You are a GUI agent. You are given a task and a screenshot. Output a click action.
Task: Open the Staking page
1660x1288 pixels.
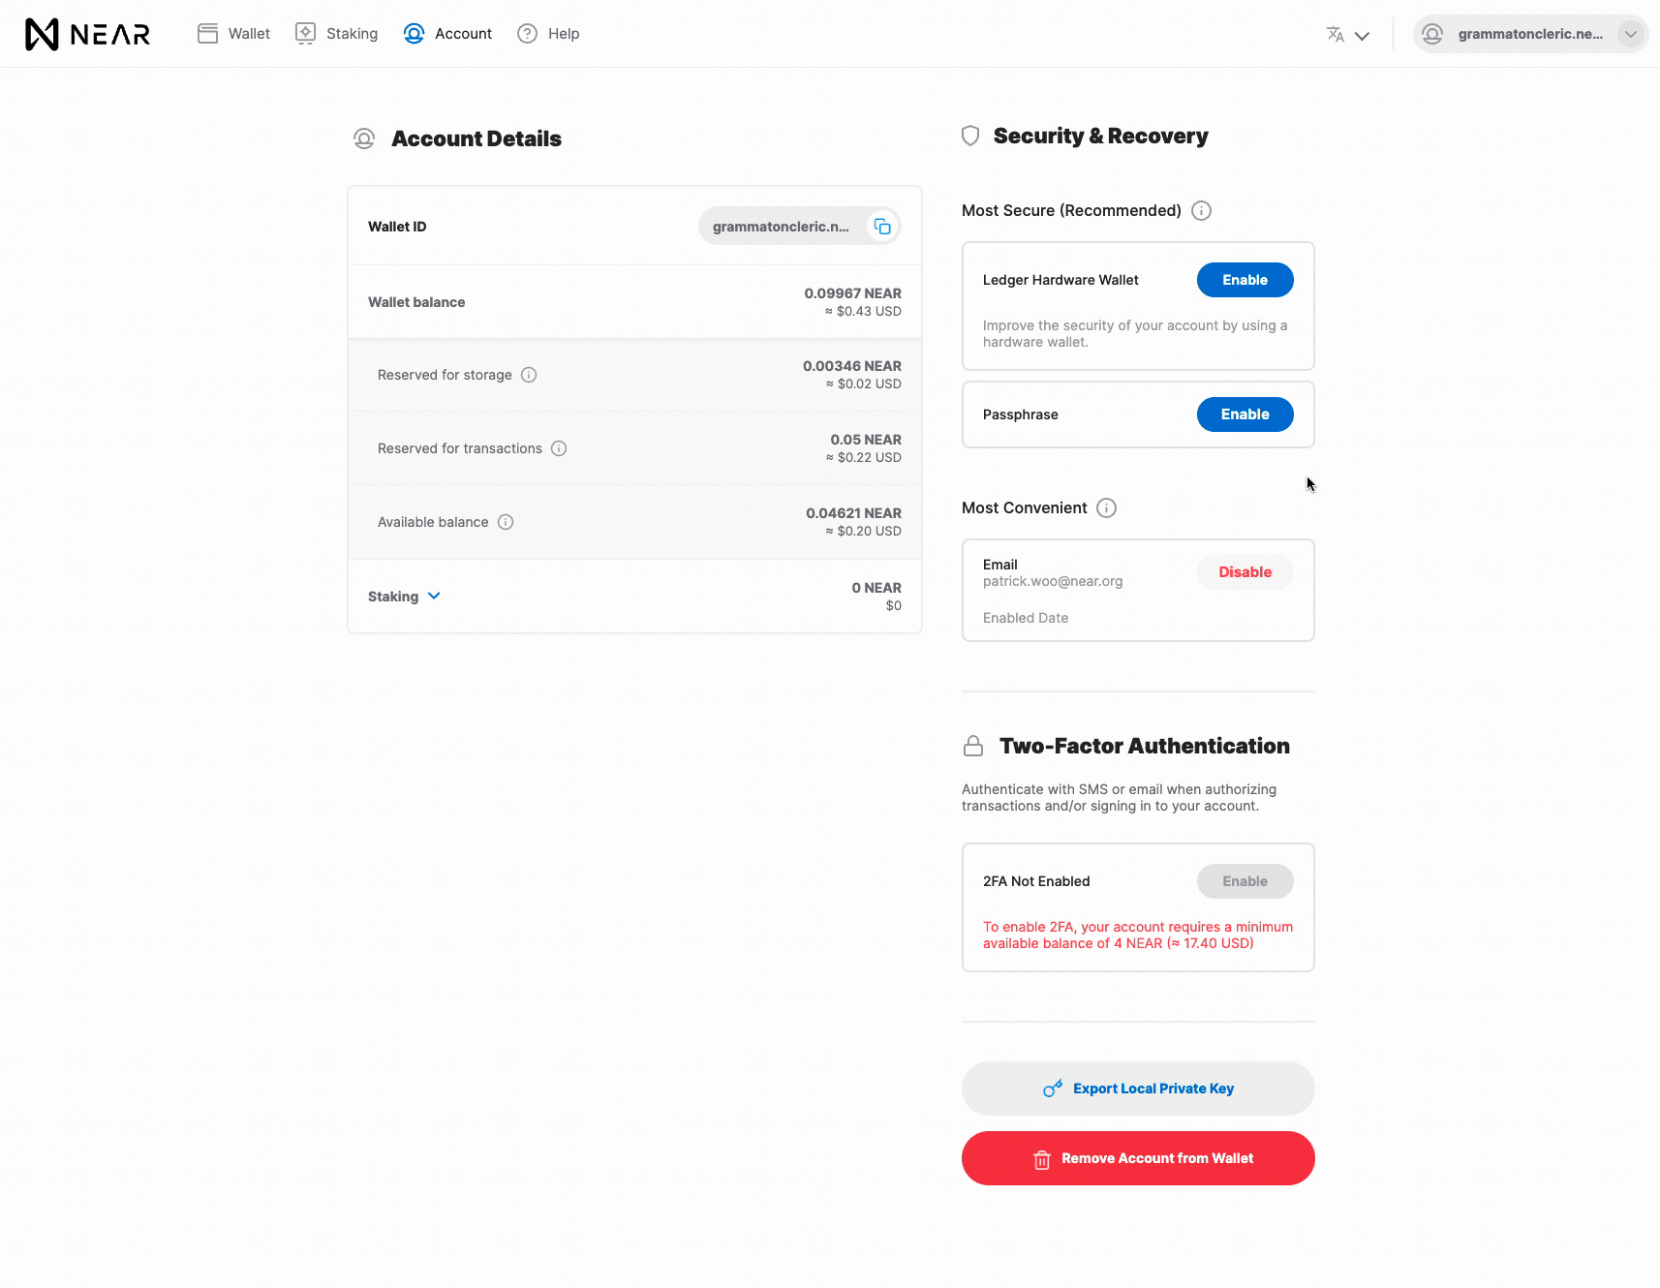(336, 34)
